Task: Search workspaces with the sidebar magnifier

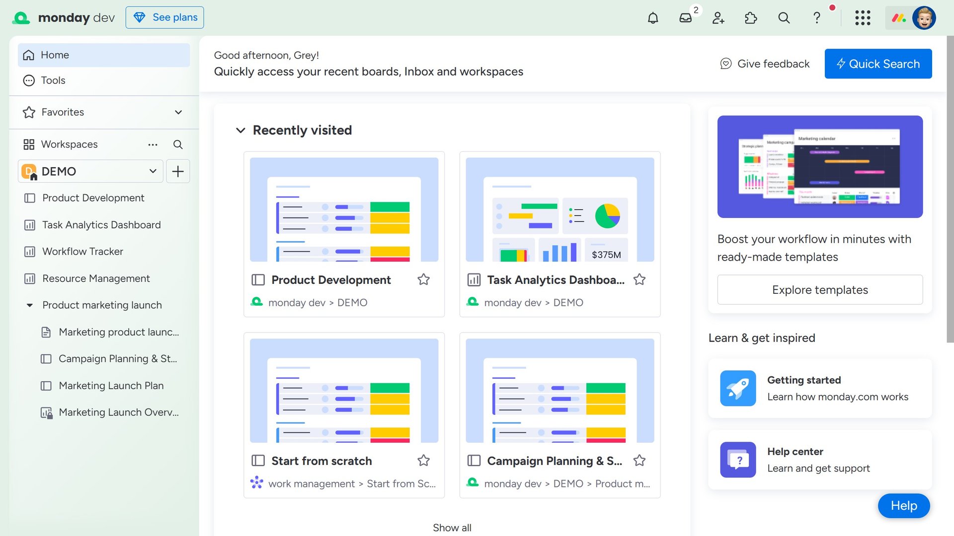Action: (178, 144)
